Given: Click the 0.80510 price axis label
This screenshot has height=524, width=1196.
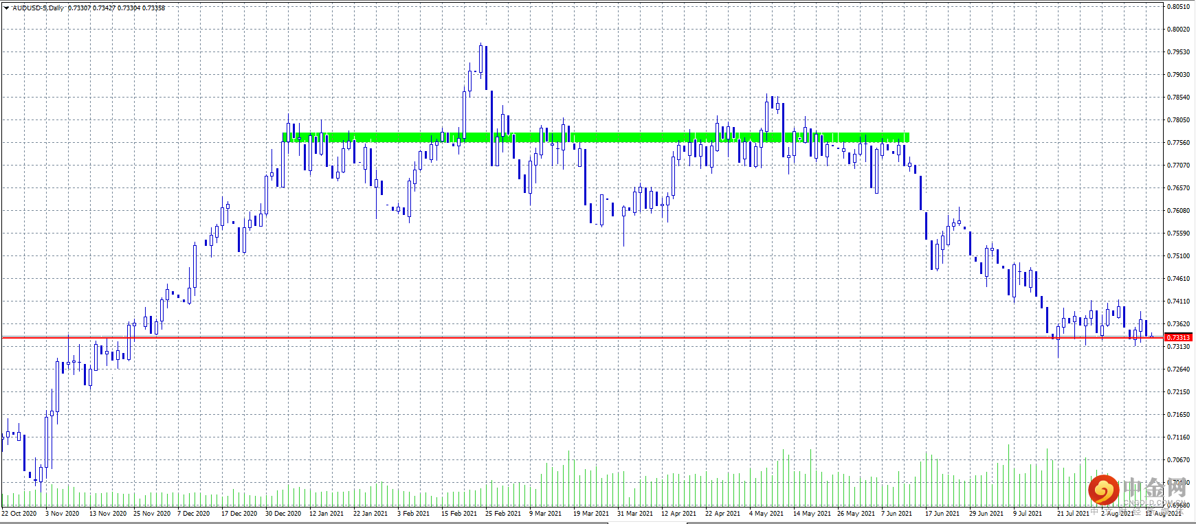Looking at the screenshot, I should pyautogui.click(x=1178, y=7).
